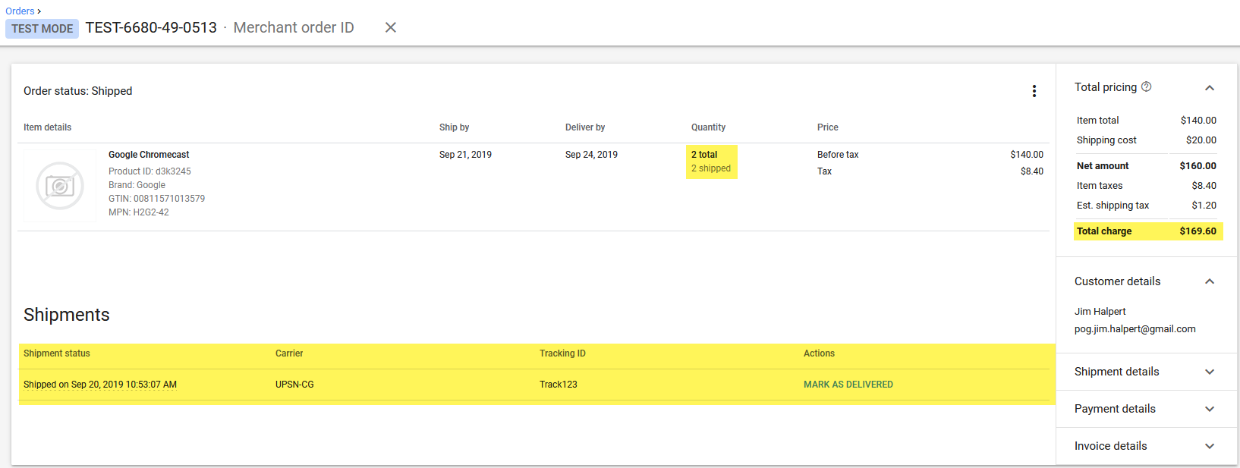Expand the Payment details section

coord(1210,409)
